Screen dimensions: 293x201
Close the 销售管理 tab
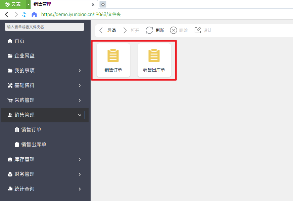93,4
